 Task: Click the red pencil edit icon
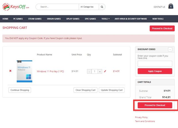[x=105, y=71]
